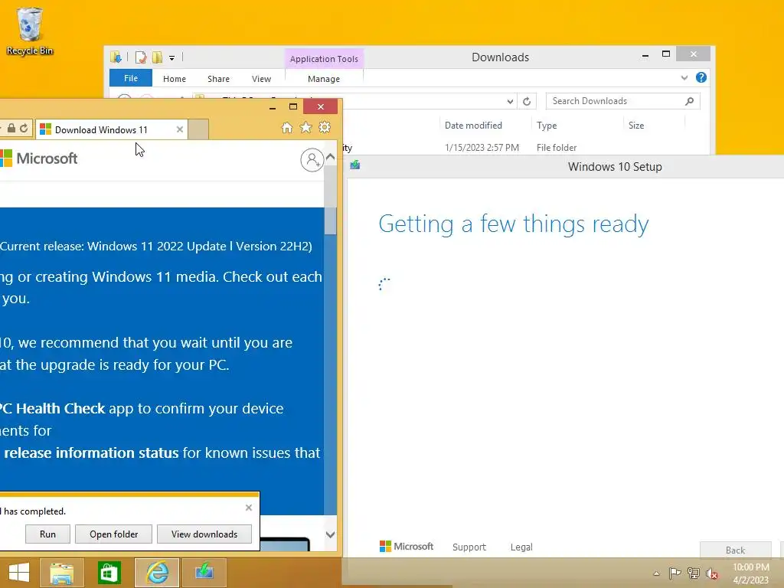The width and height of the screenshot is (784, 588).
Task: Open IE Tools gear icon
Action: coord(325,128)
